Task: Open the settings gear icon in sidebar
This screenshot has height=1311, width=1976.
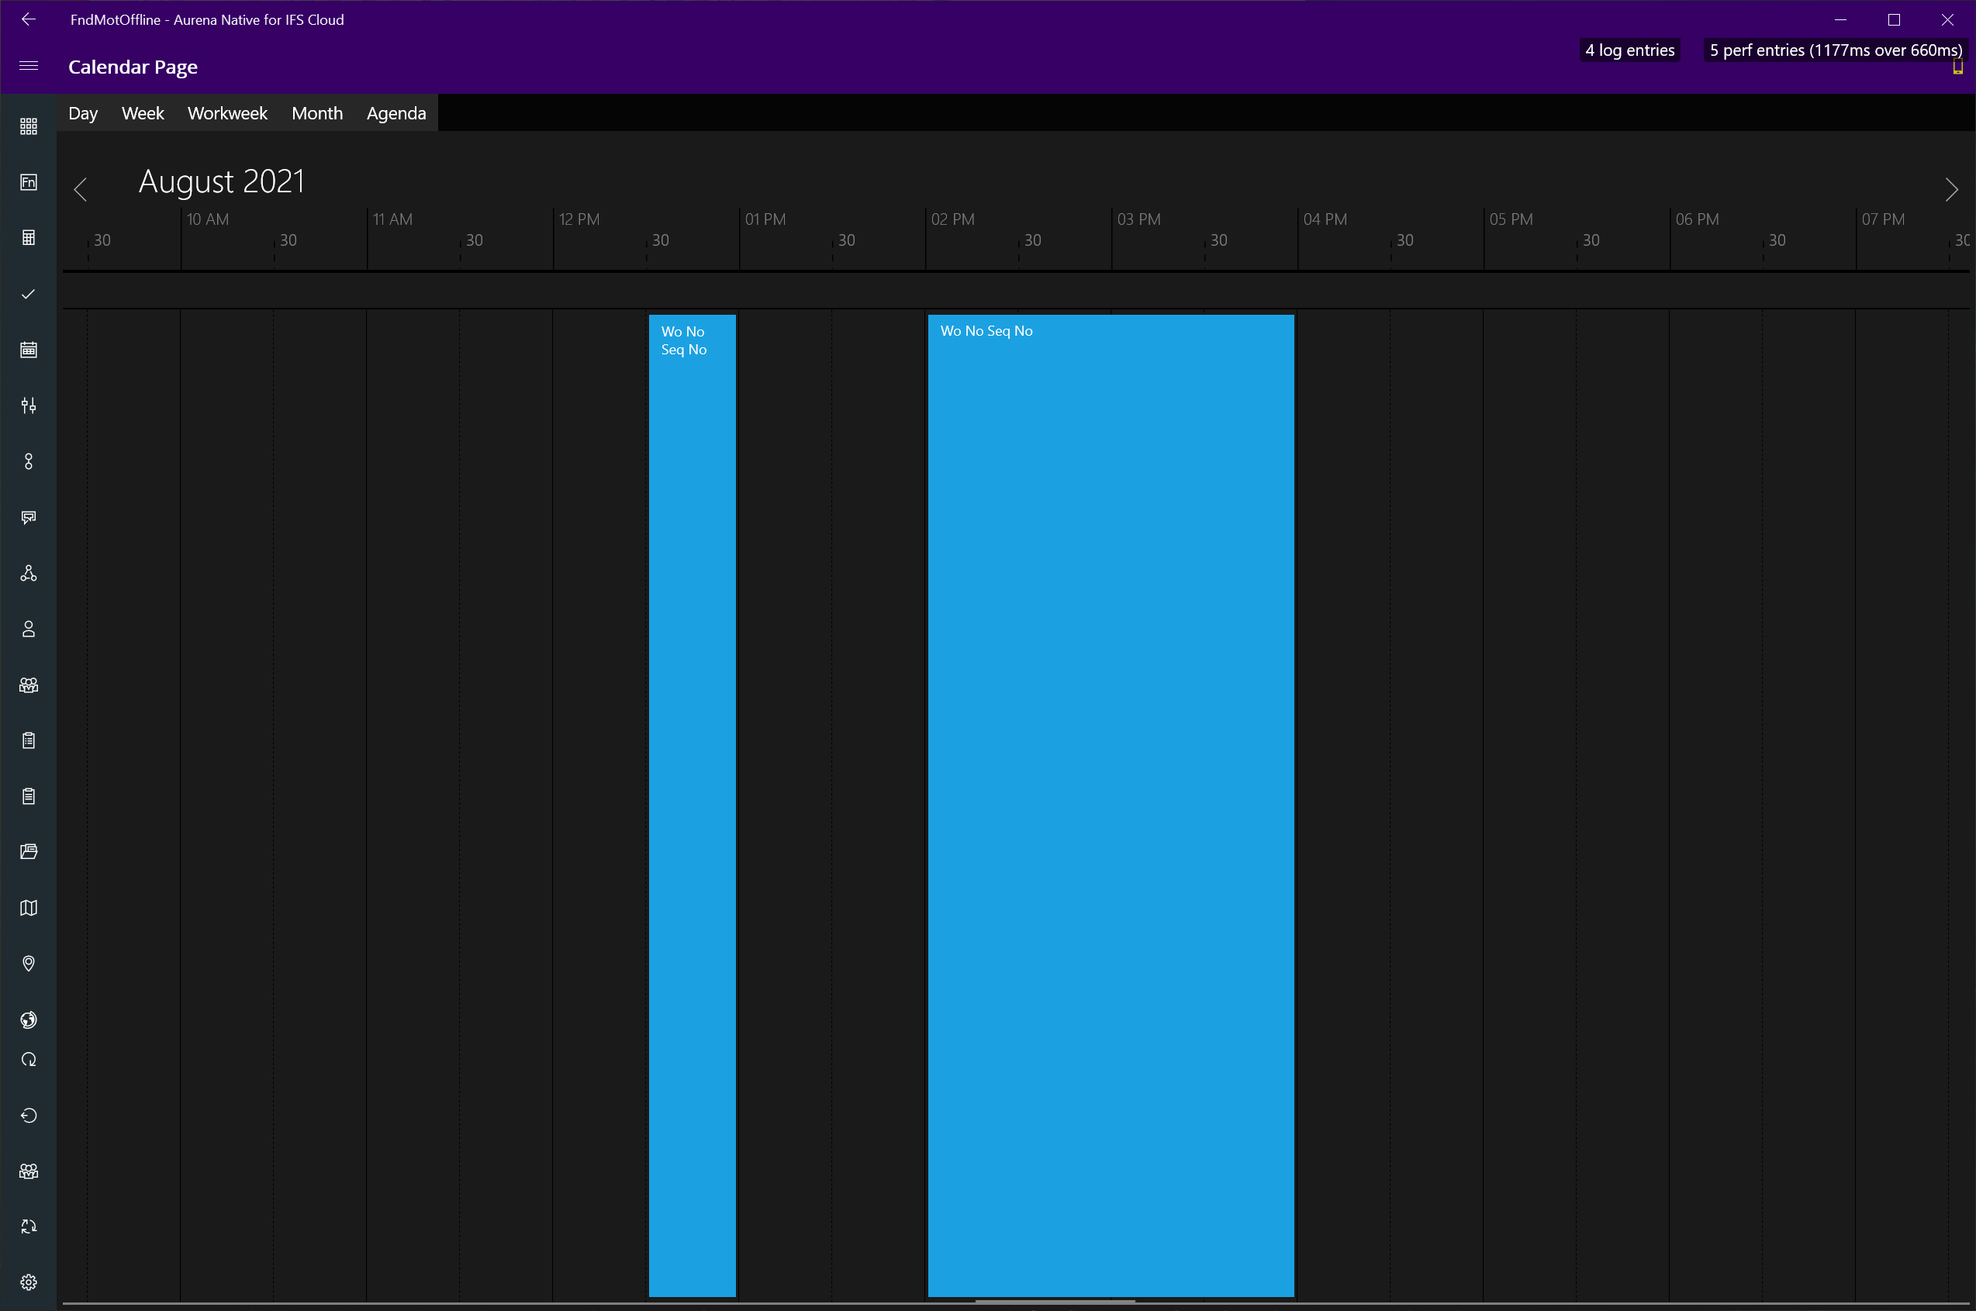Action: (29, 1282)
